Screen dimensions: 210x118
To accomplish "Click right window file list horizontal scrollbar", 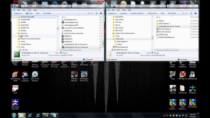I will click(x=167, y=49).
